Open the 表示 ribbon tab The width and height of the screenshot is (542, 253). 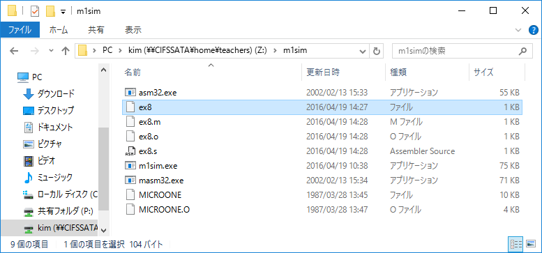tap(133, 30)
